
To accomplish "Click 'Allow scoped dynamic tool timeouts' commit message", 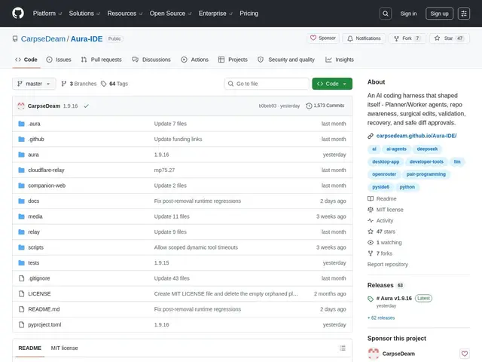I will coord(196,247).
